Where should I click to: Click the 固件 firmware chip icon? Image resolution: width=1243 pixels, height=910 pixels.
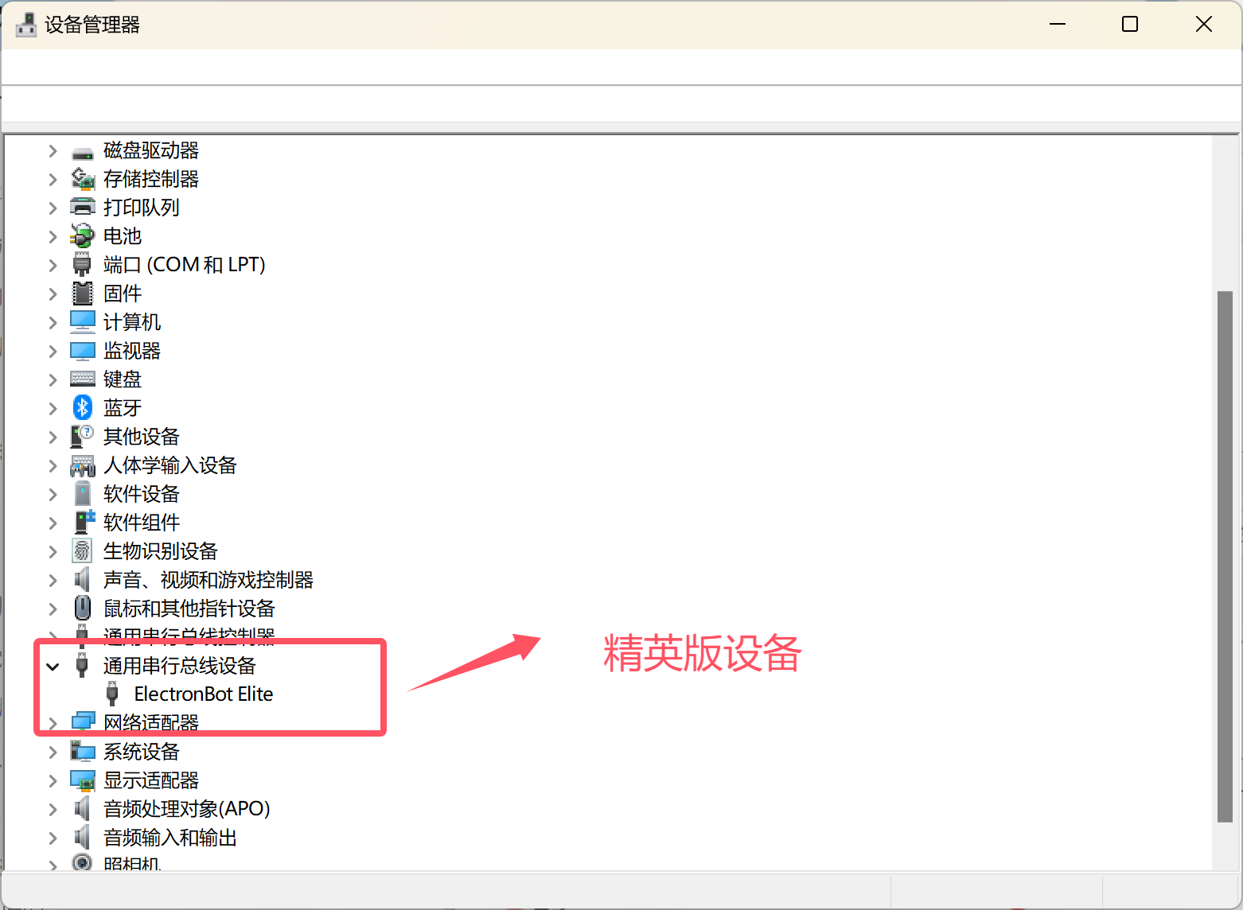click(83, 294)
